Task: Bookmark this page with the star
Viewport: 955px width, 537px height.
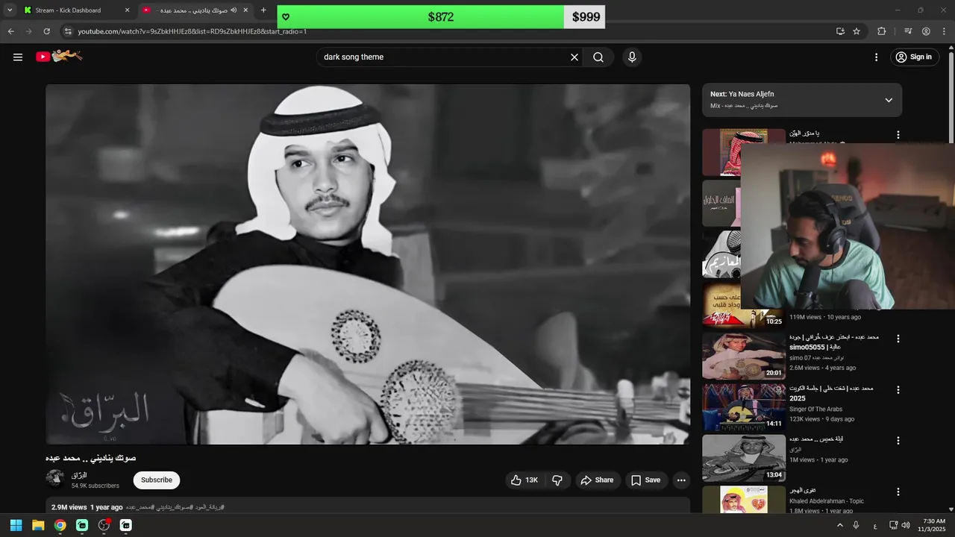Action: coord(857,31)
